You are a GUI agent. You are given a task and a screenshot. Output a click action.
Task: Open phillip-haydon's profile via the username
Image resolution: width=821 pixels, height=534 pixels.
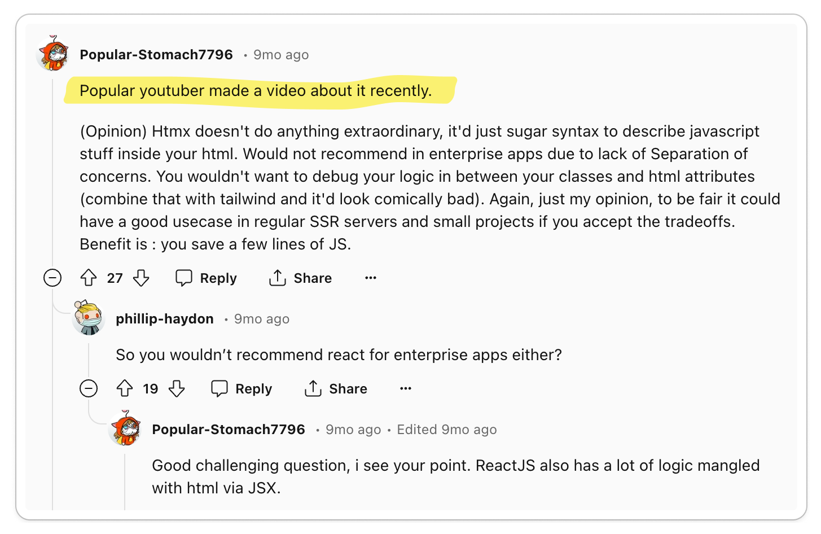165,319
